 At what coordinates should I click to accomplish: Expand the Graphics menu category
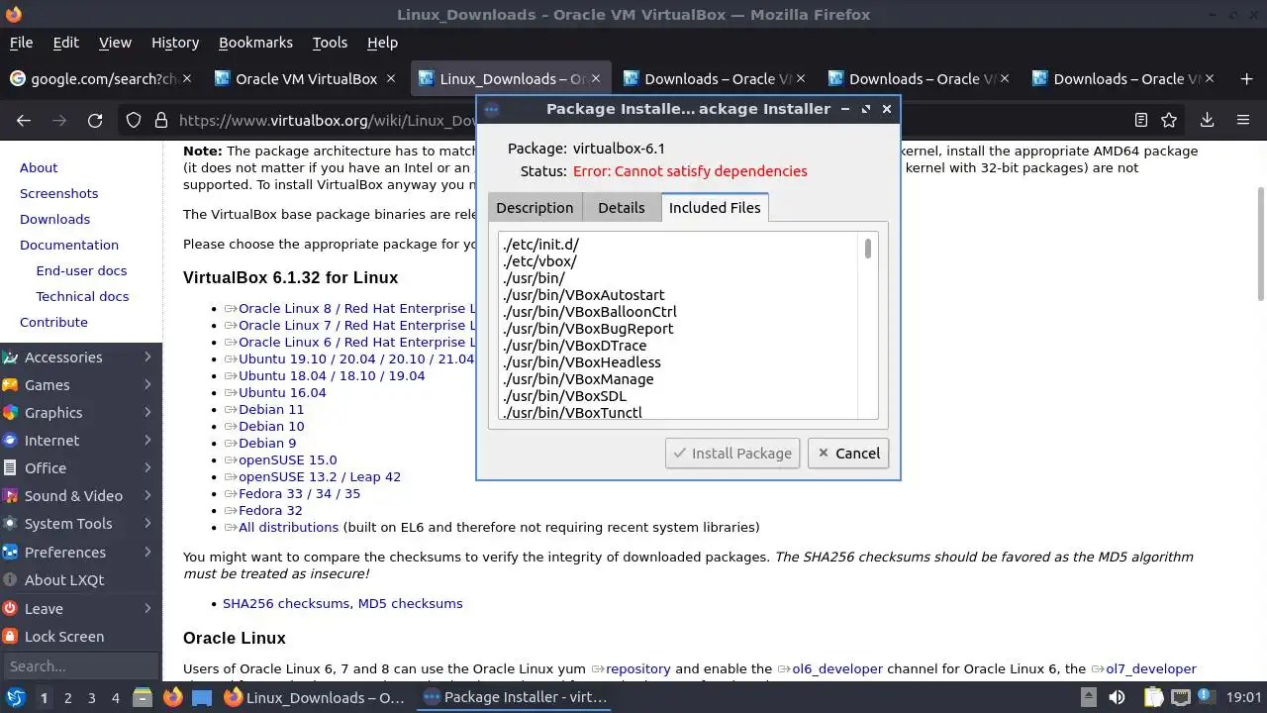[79, 412]
